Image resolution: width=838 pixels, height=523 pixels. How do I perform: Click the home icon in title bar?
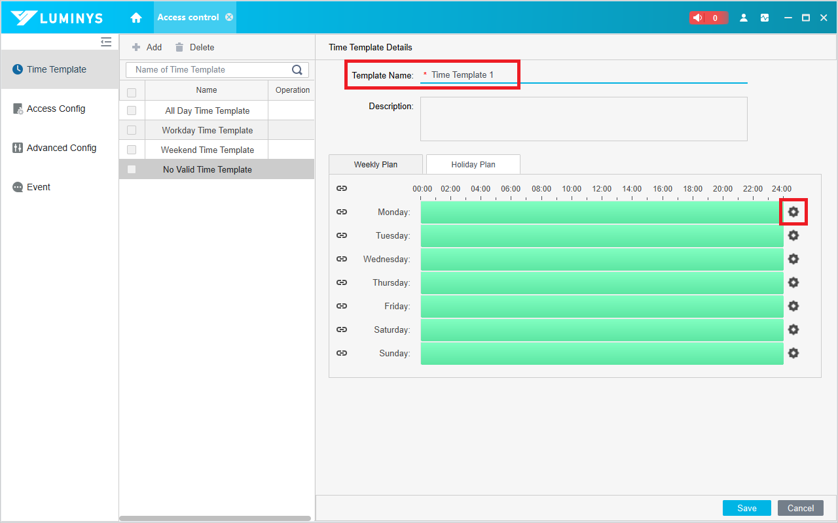coord(136,18)
